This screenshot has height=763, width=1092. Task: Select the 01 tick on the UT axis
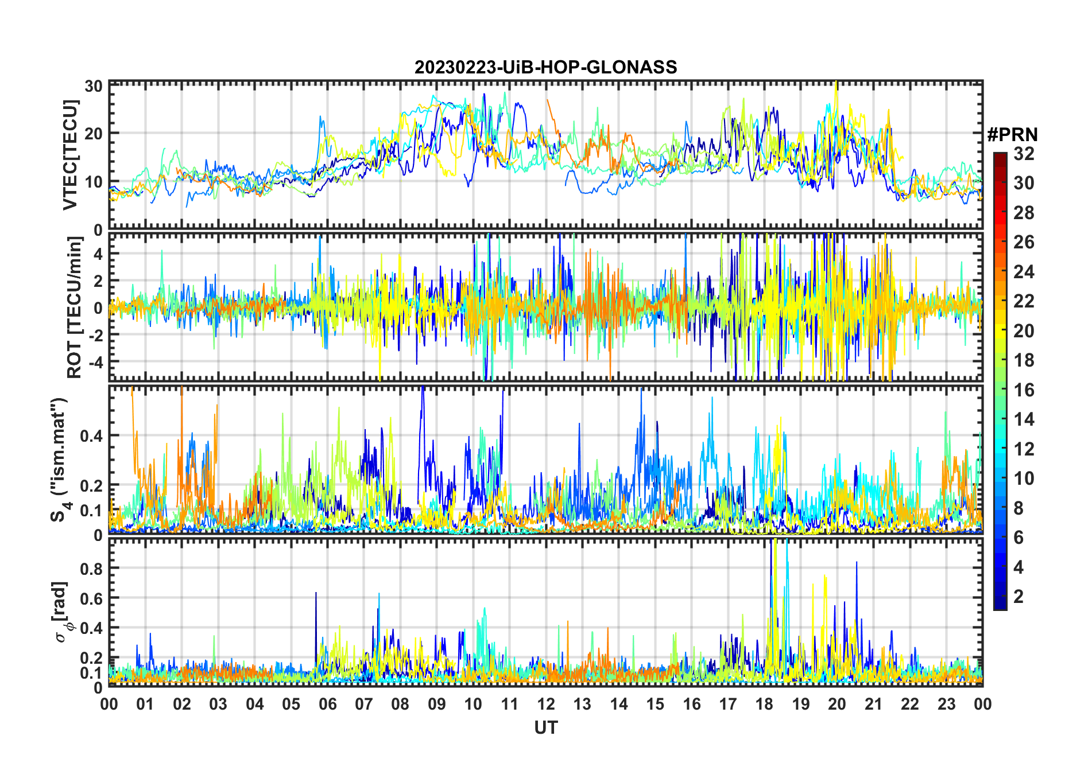[x=145, y=704]
